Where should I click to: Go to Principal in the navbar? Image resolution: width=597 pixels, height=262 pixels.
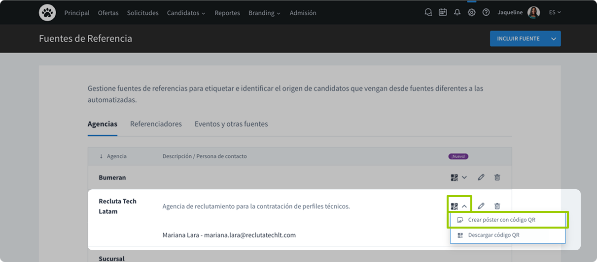coord(77,13)
